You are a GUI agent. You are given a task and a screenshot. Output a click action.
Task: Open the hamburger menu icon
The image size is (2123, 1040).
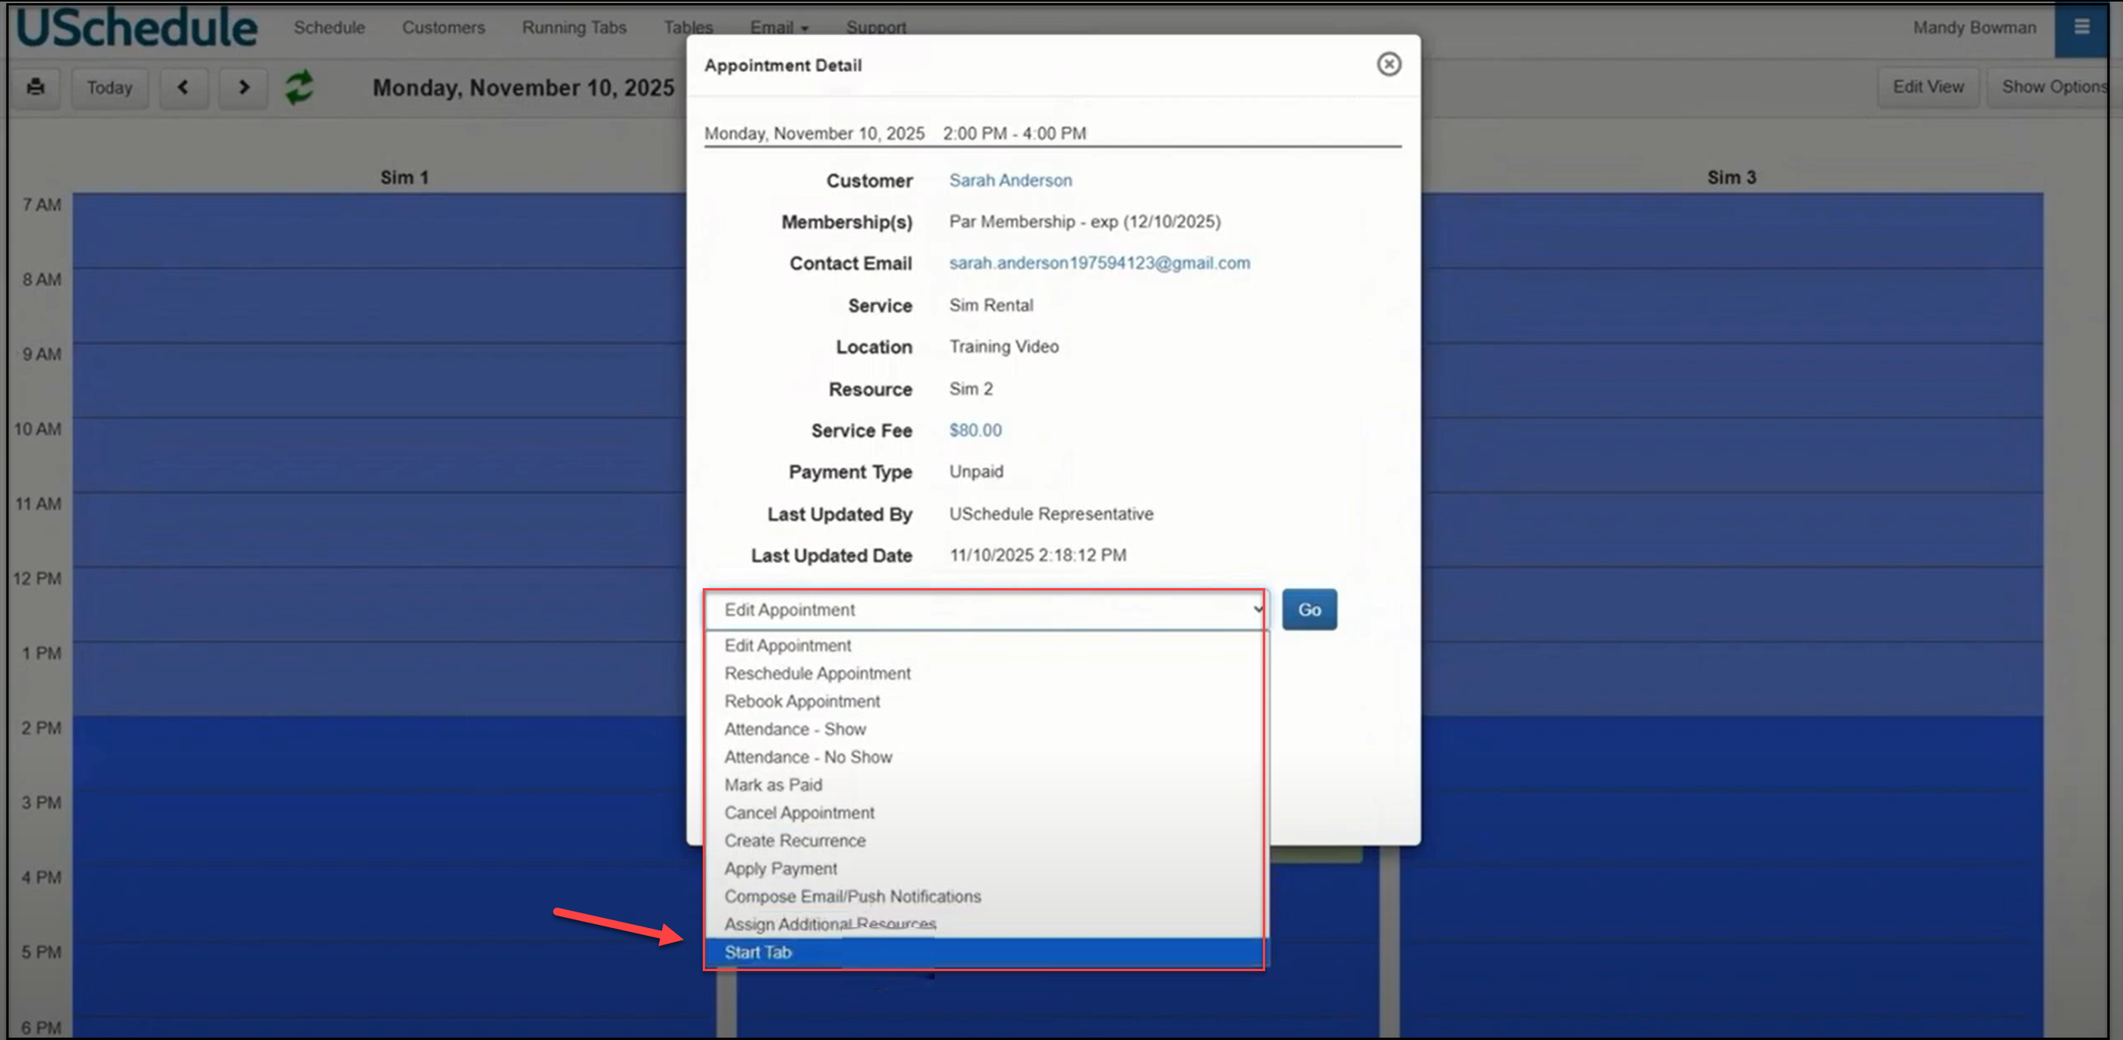(2081, 27)
